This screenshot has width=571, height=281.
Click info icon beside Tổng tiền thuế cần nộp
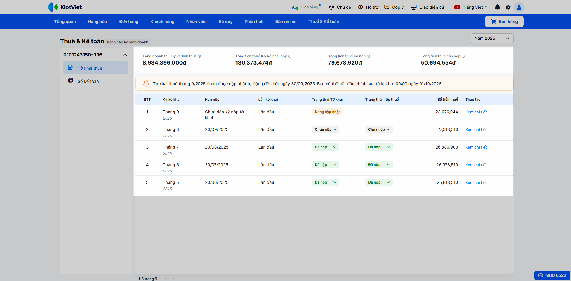463,56
